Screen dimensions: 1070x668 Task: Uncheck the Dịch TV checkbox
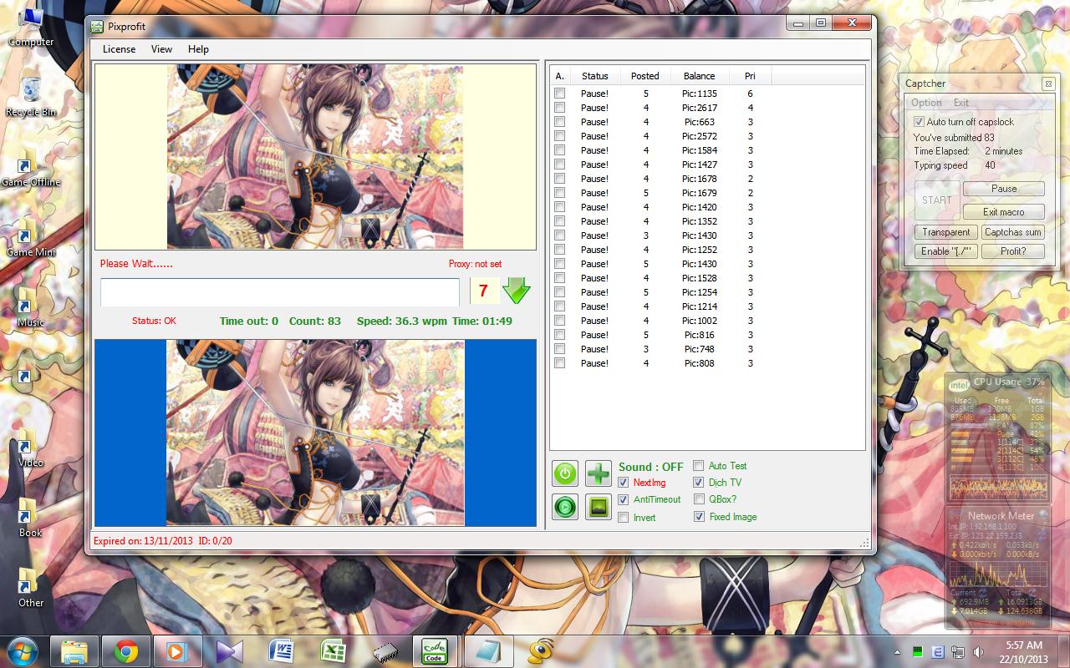pos(699,483)
